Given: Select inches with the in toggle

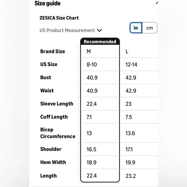Looking at the screenshot, I should pyautogui.click(x=136, y=28).
